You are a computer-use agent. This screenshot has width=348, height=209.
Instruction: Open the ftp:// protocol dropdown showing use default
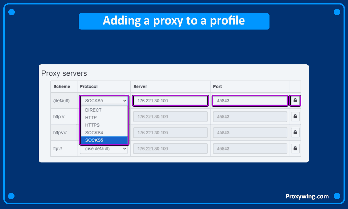click(104, 149)
